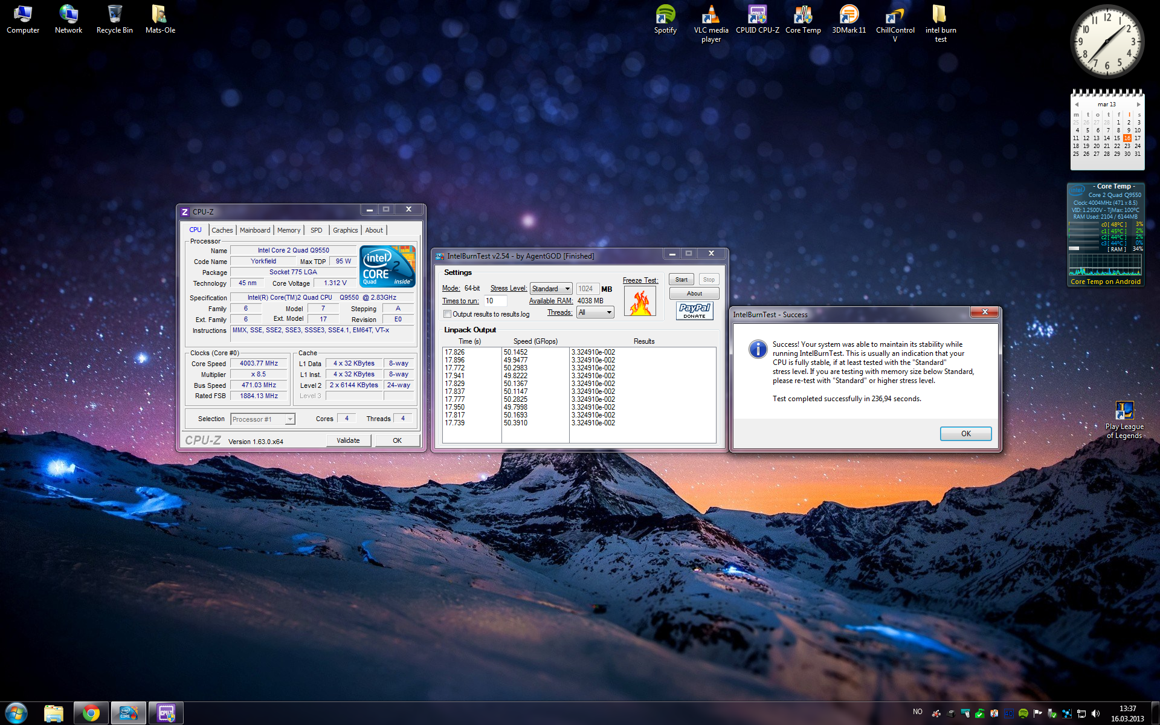The height and width of the screenshot is (725, 1160).
Task: Switch to the About tab in CPU-Z
Action: [374, 230]
